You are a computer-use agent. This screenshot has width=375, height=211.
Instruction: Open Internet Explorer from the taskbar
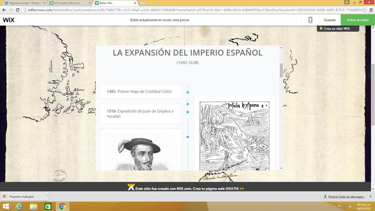coord(19,206)
